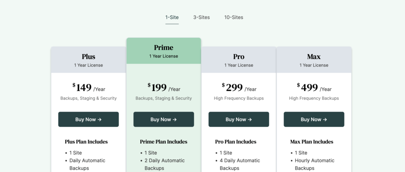The height and width of the screenshot is (172, 405).
Task: Select the 1-Site pricing tab
Action: 172,17
